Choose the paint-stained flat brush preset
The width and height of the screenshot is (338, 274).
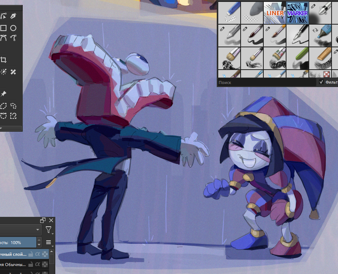[275, 58]
